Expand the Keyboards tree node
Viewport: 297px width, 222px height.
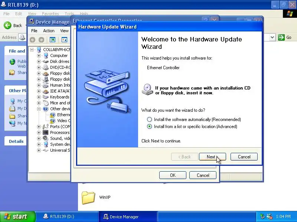pyautogui.click(x=39, y=97)
